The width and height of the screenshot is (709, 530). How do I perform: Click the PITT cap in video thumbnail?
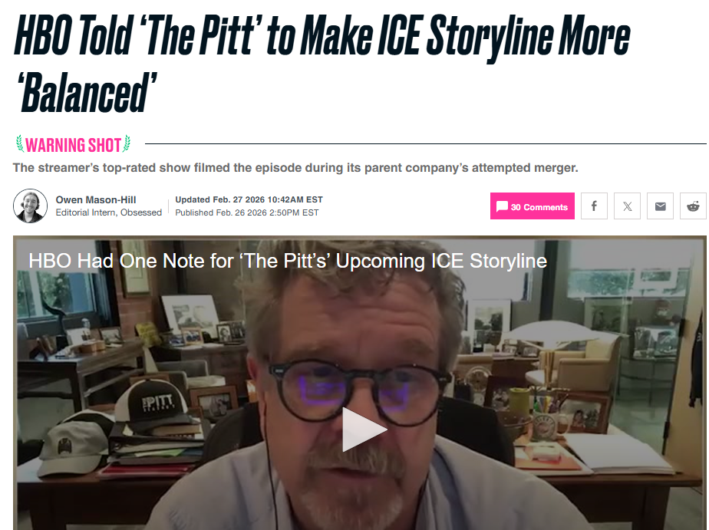pos(151,402)
